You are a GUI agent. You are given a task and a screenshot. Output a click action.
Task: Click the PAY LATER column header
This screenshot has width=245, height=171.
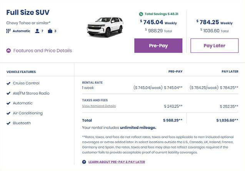click(230, 71)
